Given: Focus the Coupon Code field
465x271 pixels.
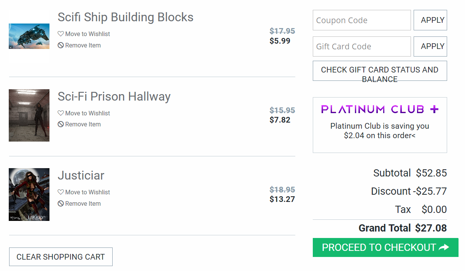Looking at the screenshot, I should [x=361, y=20].
